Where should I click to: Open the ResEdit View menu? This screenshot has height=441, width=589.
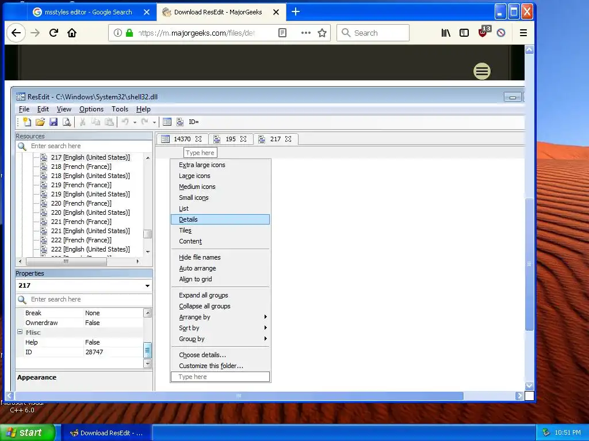click(x=64, y=109)
